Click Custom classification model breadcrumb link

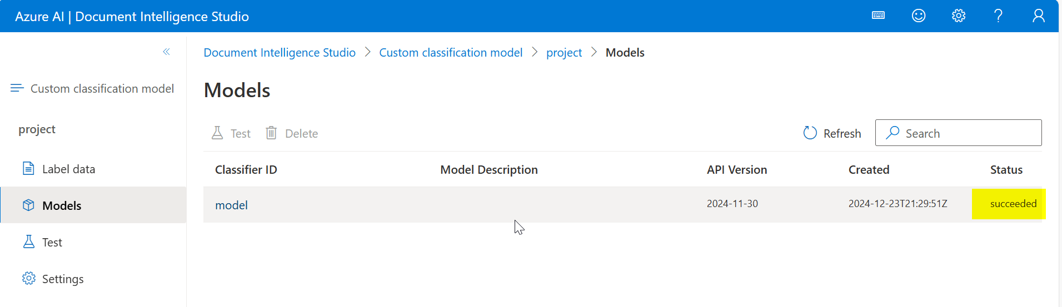(x=451, y=52)
